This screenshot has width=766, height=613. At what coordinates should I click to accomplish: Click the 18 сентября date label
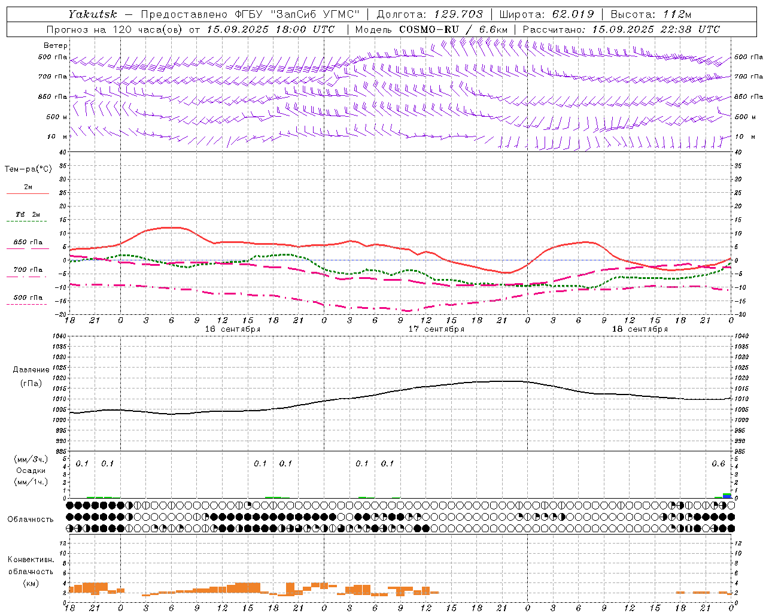click(640, 329)
